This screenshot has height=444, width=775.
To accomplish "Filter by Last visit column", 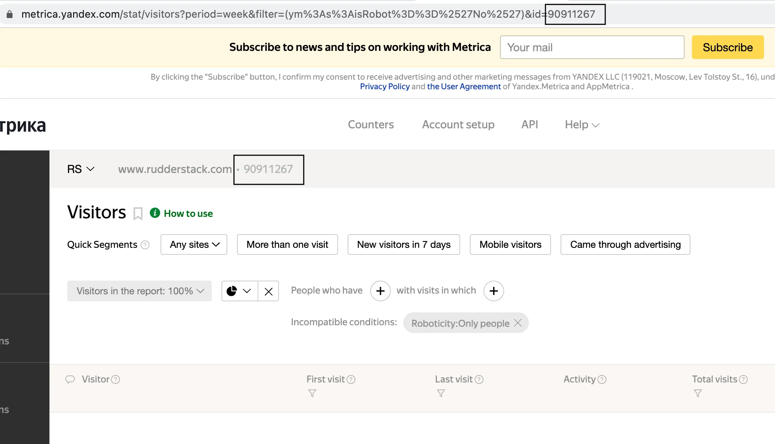I will click(441, 393).
